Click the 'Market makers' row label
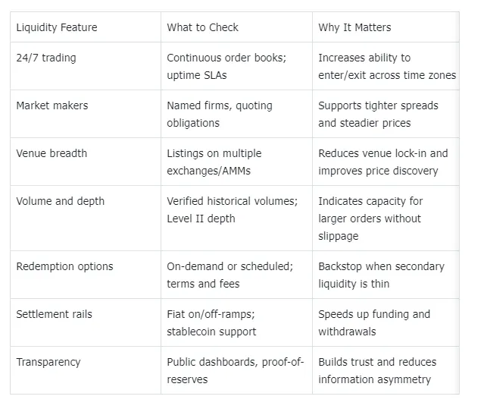This screenshot has width=487, height=412. tap(52, 105)
